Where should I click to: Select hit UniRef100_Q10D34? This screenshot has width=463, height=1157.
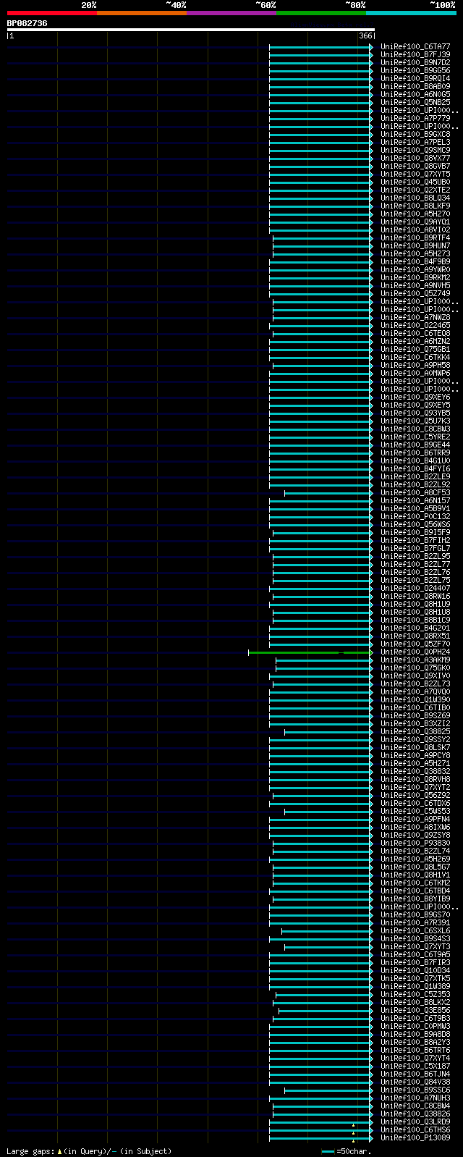click(x=415, y=971)
